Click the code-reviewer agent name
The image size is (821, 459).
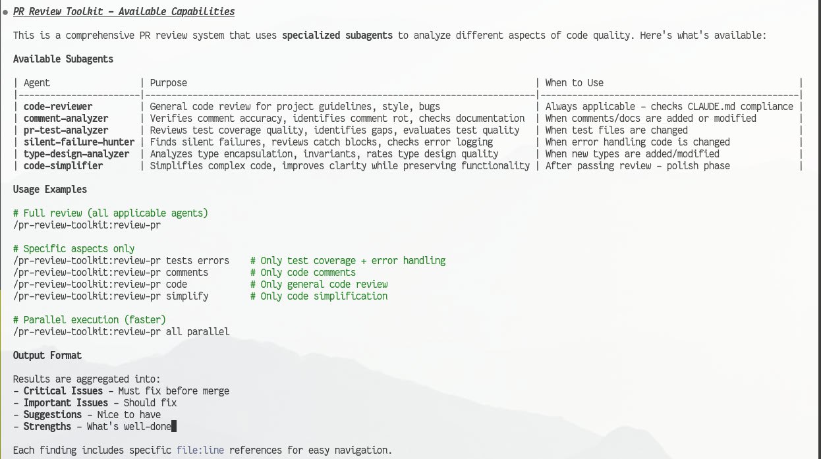point(58,107)
